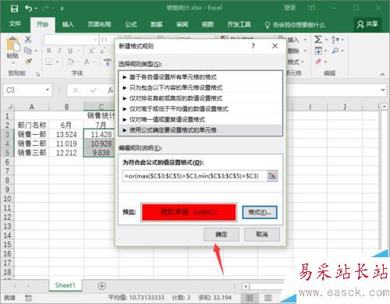The width and height of the screenshot is (390, 304).
Task: Switch to the 视图 View tab
Action: [x=207, y=25]
